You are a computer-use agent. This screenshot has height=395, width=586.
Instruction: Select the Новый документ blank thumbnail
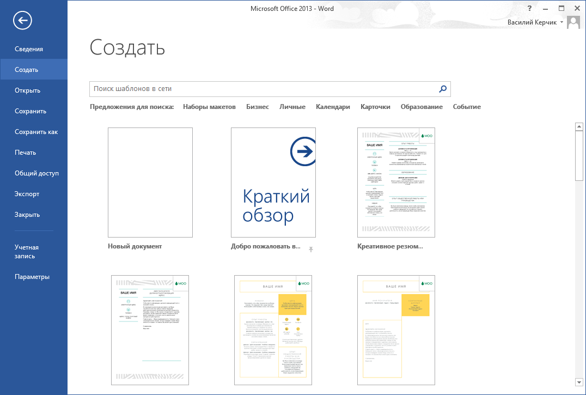point(150,183)
